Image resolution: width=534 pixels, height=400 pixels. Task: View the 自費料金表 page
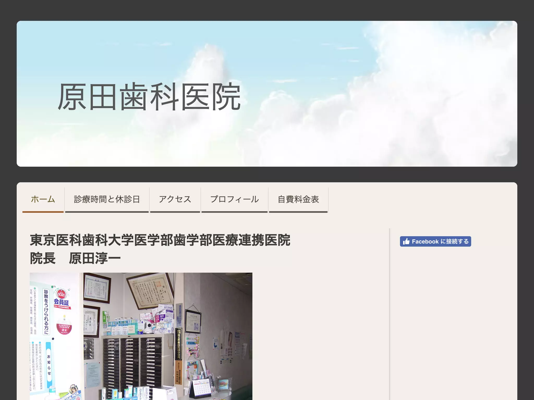(298, 199)
